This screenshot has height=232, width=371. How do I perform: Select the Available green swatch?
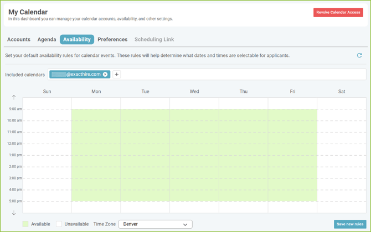coord(25,224)
